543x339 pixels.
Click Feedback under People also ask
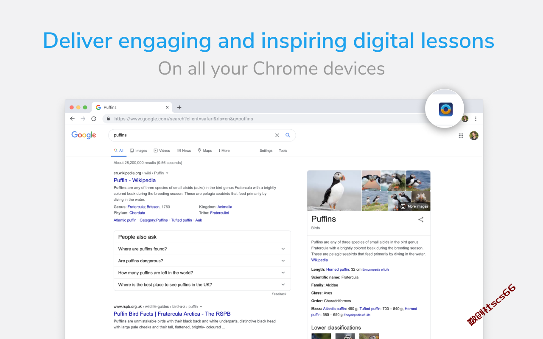click(279, 294)
